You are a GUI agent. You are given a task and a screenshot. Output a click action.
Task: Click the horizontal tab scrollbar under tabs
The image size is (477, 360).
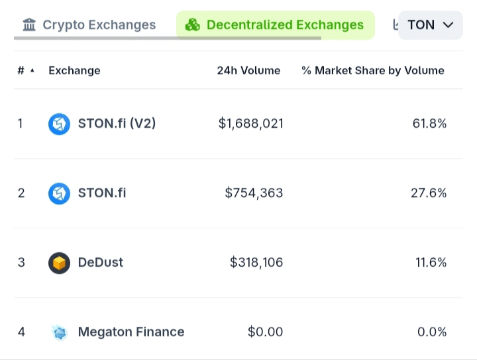coord(167,38)
